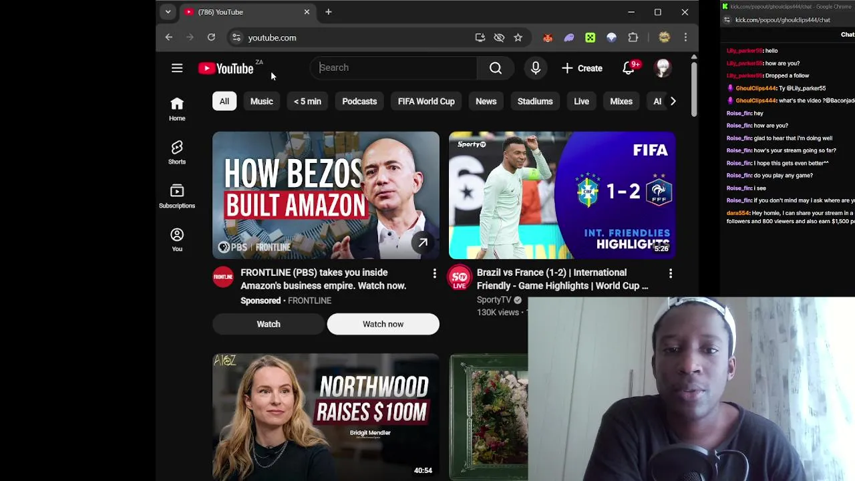Click the Chrome address bar URL

click(x=272, y=38)
